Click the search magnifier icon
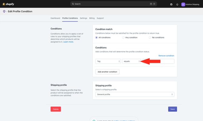Screen dimensions: 203x121 (x=73, y=4)
